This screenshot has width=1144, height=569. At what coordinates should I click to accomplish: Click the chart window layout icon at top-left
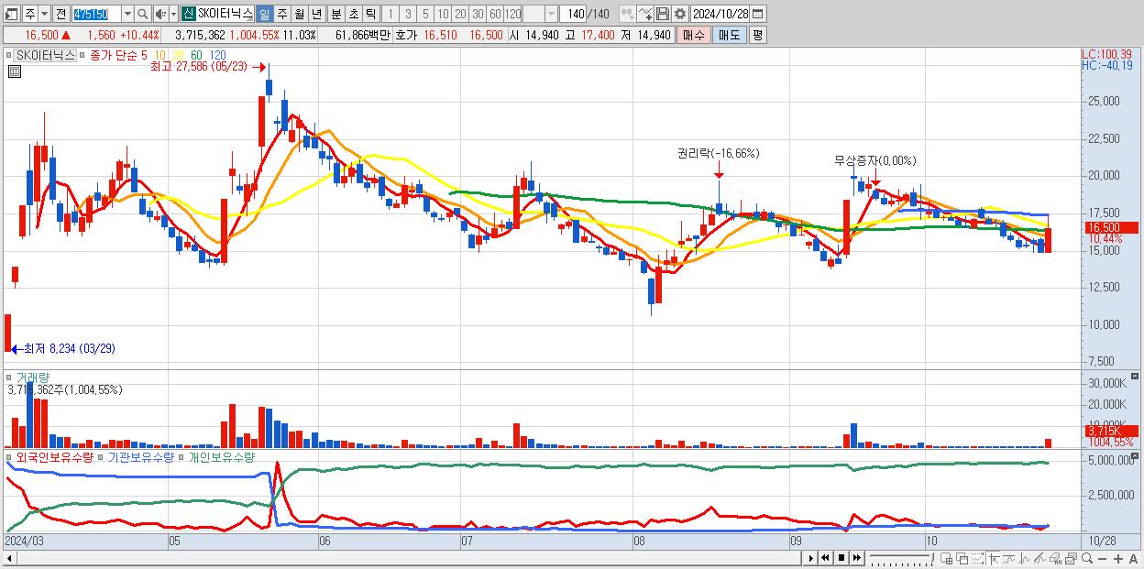pyautogui.click(x=11, y=14)
